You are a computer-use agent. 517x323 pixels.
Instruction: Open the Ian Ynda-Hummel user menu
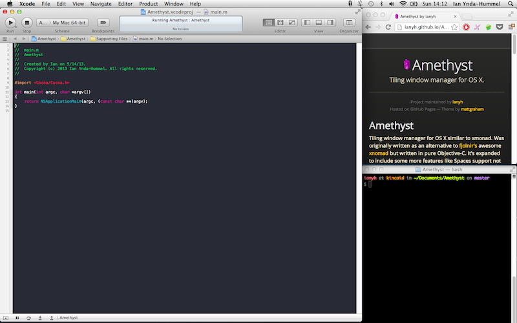pos(477,4)
